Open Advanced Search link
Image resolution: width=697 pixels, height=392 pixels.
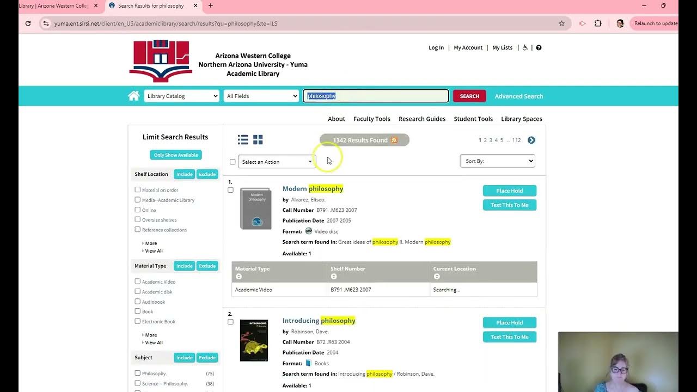(x=519, y=96)
